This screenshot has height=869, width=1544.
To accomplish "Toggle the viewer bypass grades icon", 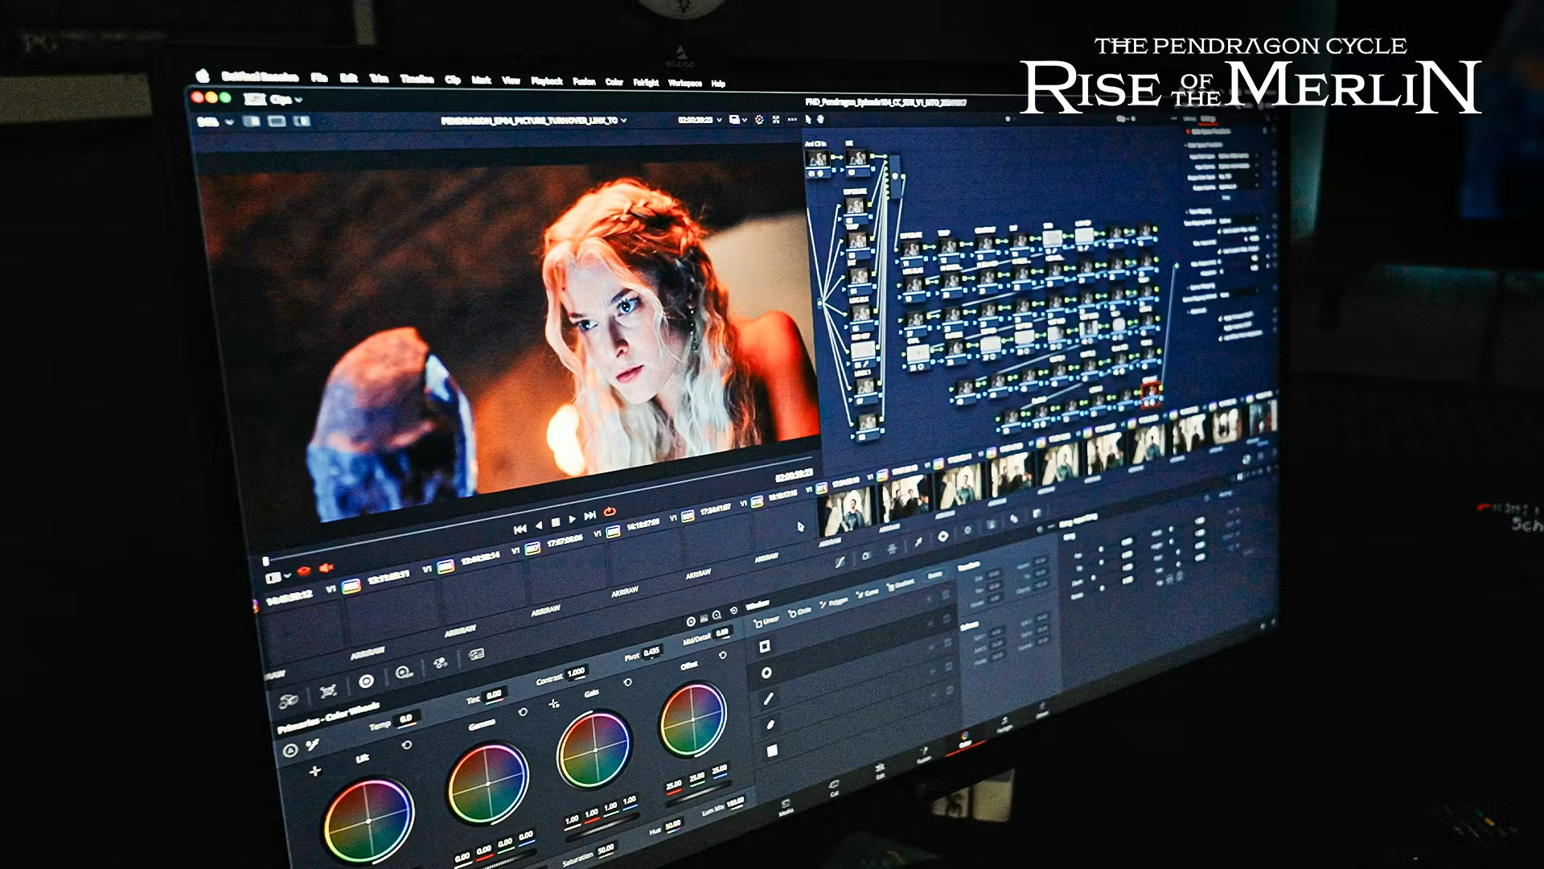I will [758, 119].
